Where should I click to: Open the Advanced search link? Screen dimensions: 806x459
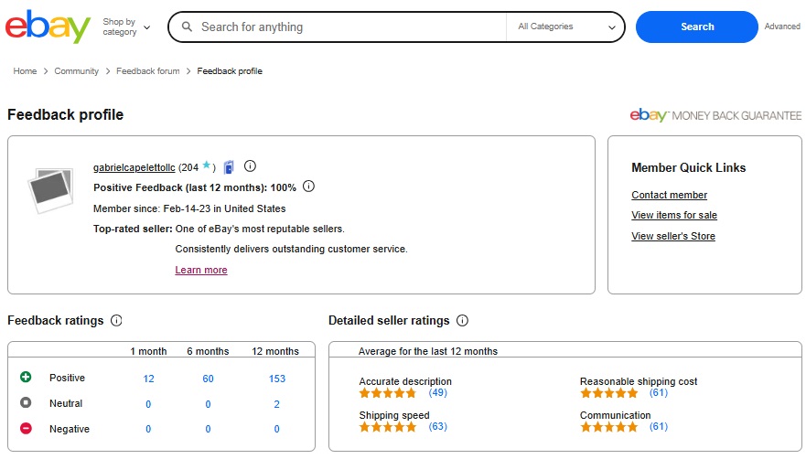[x=782, y=27]
